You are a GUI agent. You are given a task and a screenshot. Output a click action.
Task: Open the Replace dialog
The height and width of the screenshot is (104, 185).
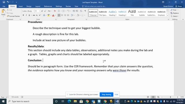click(175, 13)
